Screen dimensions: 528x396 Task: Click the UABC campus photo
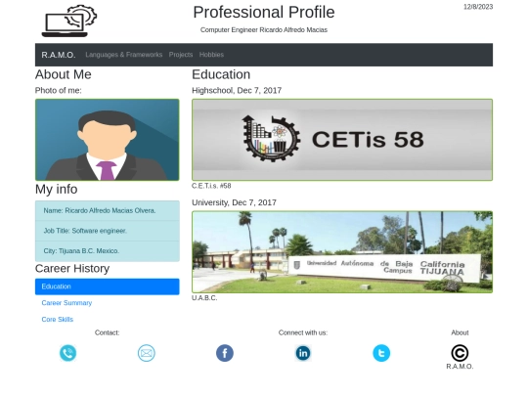coord(342,252)
